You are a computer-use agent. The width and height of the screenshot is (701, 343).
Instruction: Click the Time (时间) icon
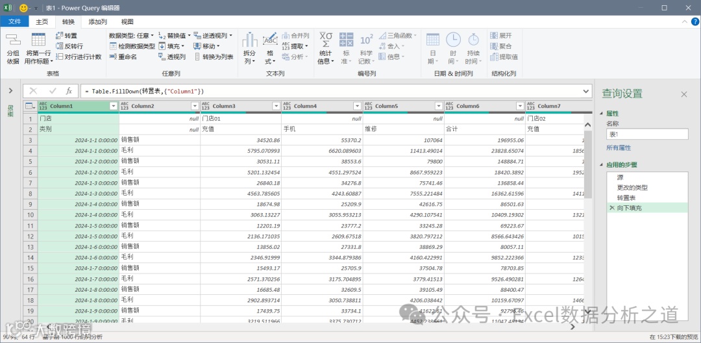pos(453,40)
